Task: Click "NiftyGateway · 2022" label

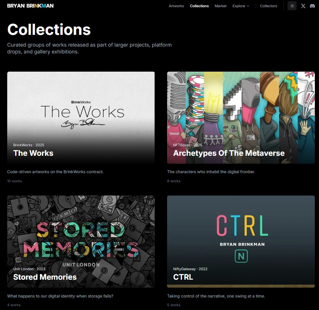Action: (x=190, y=269)
